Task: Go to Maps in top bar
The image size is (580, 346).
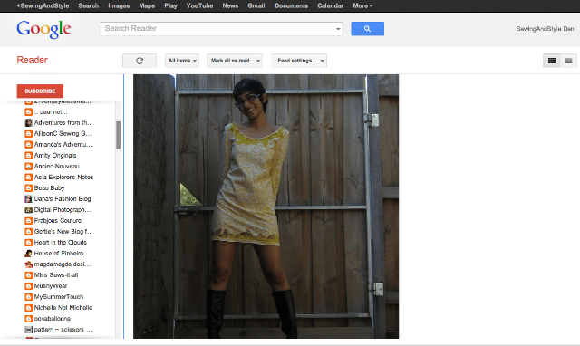Action: (147, 6)
